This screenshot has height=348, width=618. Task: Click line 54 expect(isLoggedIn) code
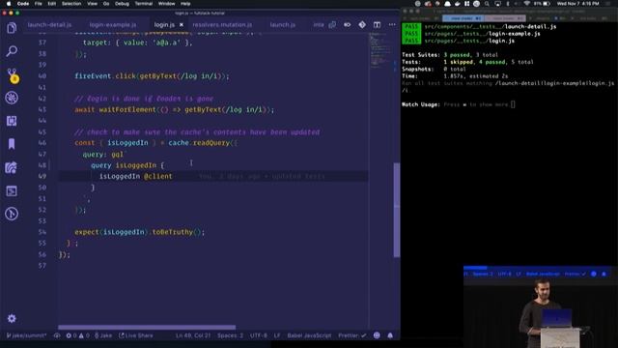140,232
